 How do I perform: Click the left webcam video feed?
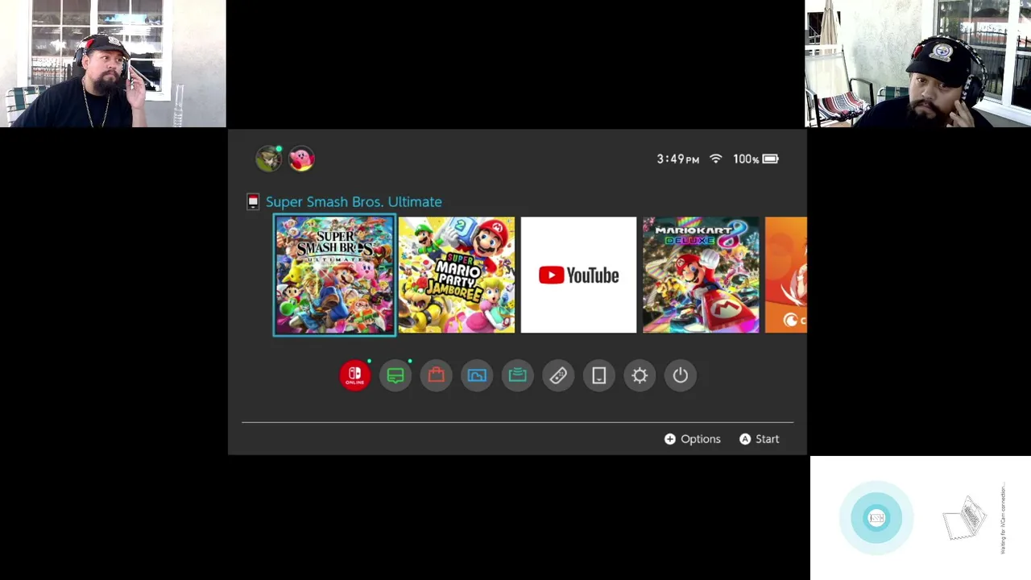click(x=113, y=64)
